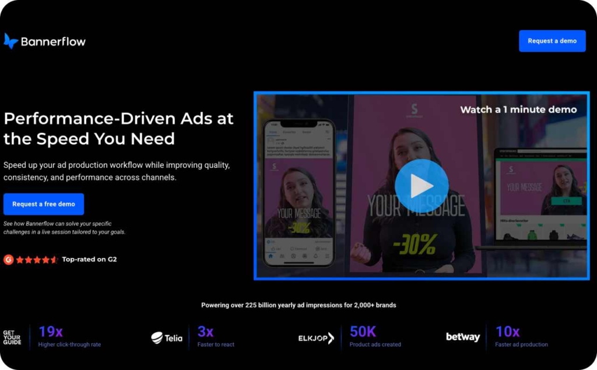Click the Comment button on the post
The width and height of the screenshot is (597, 370).
pyautogui.click(x=298, y=249)
